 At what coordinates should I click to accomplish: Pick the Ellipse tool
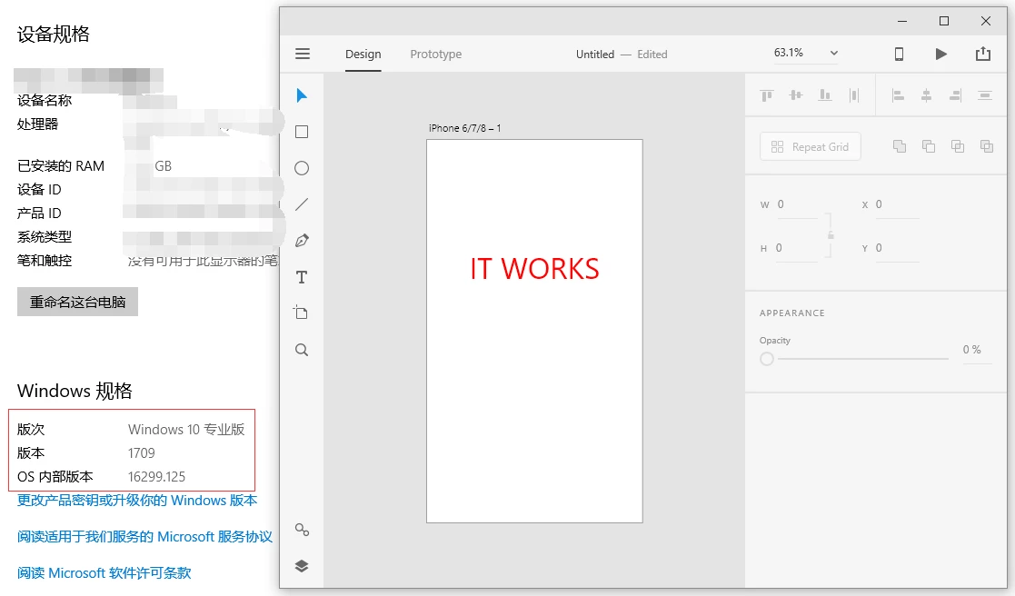(302, 168)
